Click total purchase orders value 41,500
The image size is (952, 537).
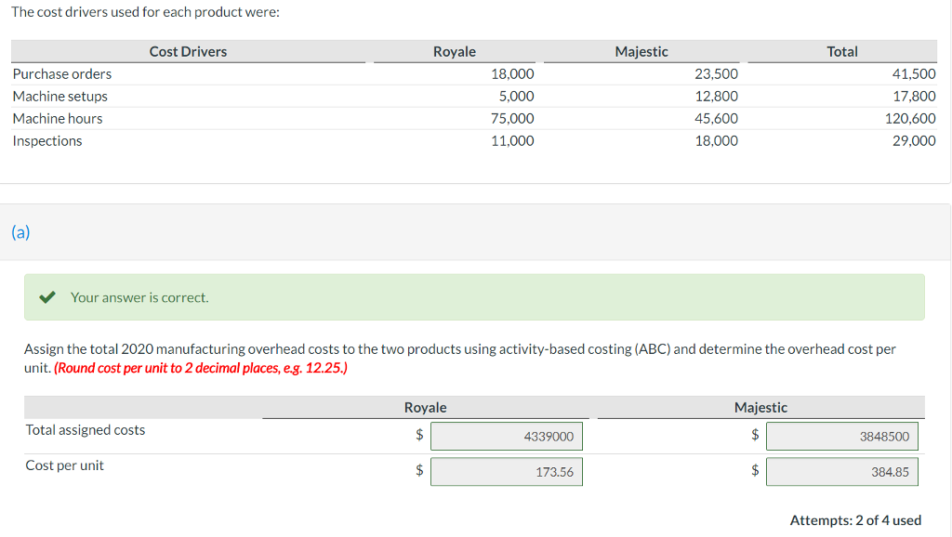tap(914, 74)
